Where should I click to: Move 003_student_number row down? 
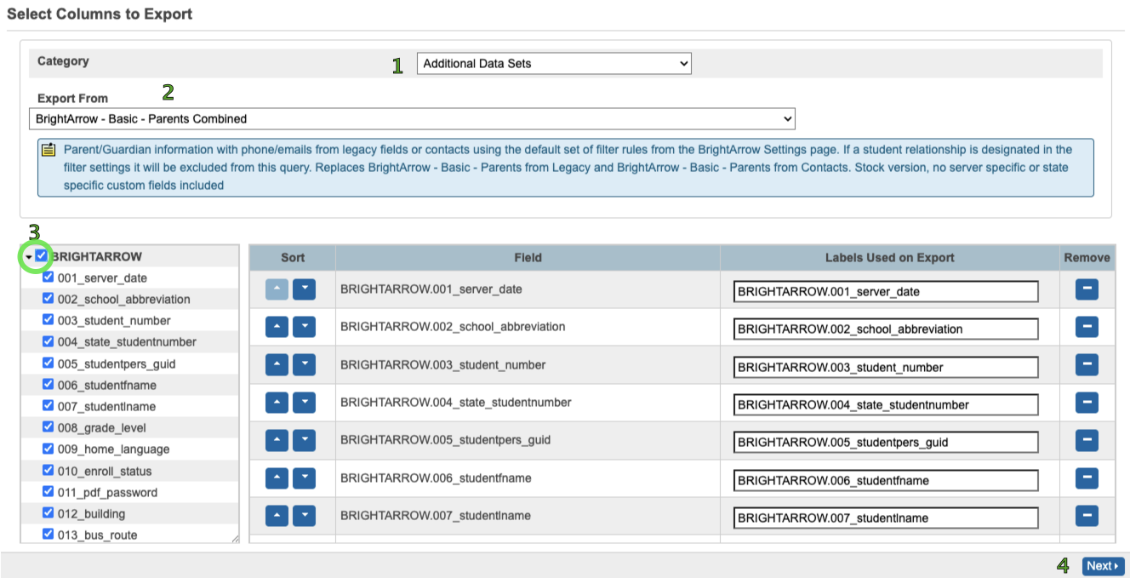click(x=304, y=365)
